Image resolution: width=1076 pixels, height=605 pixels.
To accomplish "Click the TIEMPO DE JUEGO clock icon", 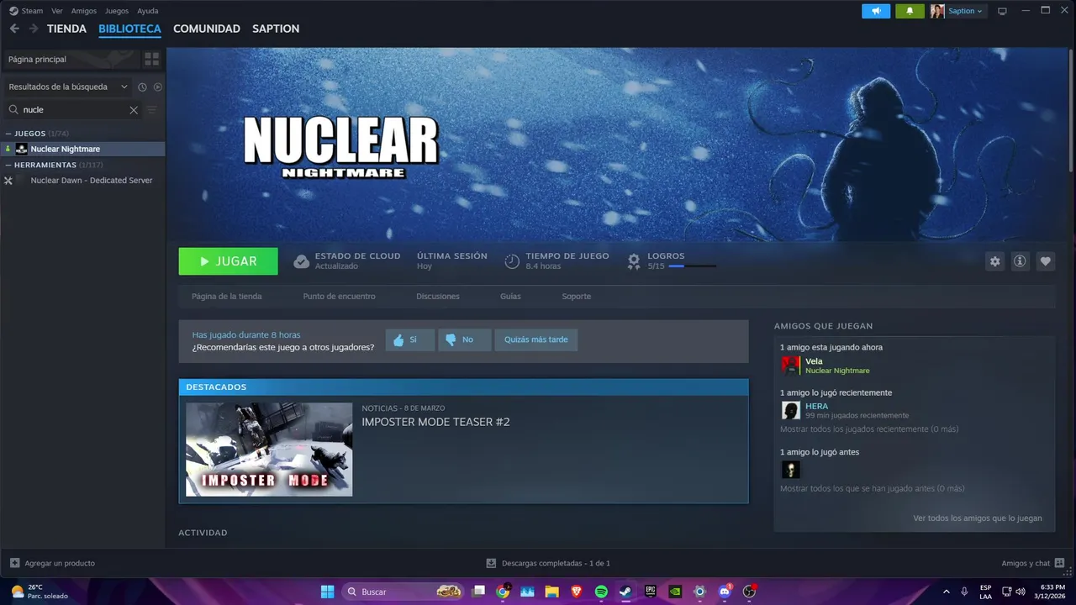I will (512, 261).
